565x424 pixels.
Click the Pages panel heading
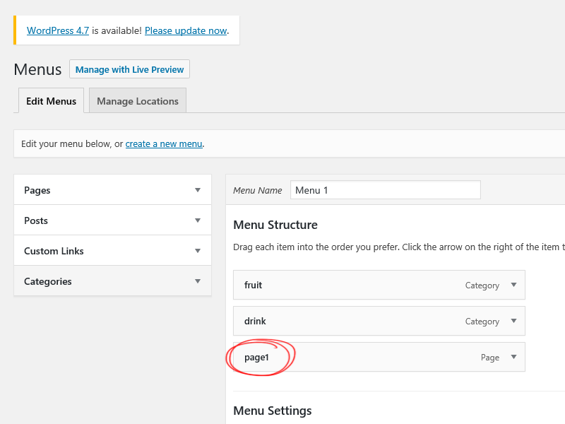37,190
